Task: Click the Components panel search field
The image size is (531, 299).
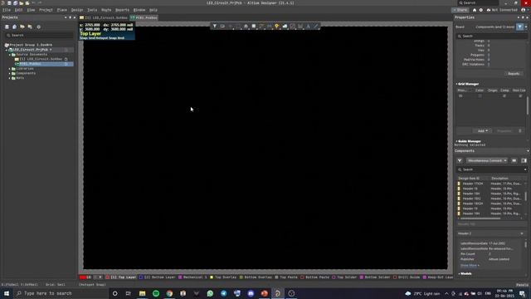Action: coord(491,169)
